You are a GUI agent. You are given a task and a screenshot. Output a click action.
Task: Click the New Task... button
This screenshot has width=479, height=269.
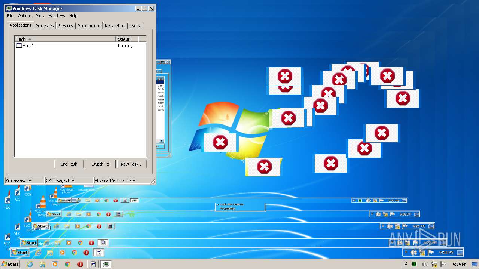[132, 164]
